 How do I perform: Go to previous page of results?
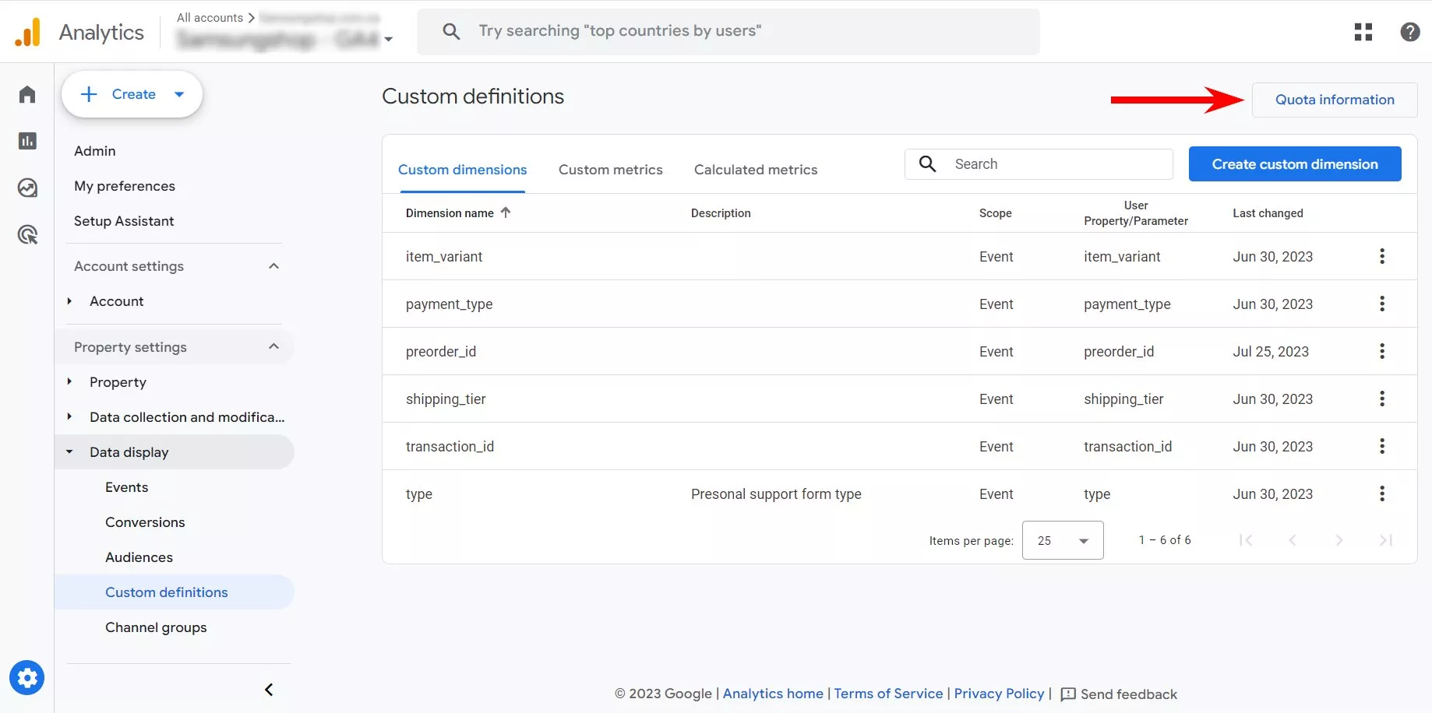click(x=1293, y=540)
